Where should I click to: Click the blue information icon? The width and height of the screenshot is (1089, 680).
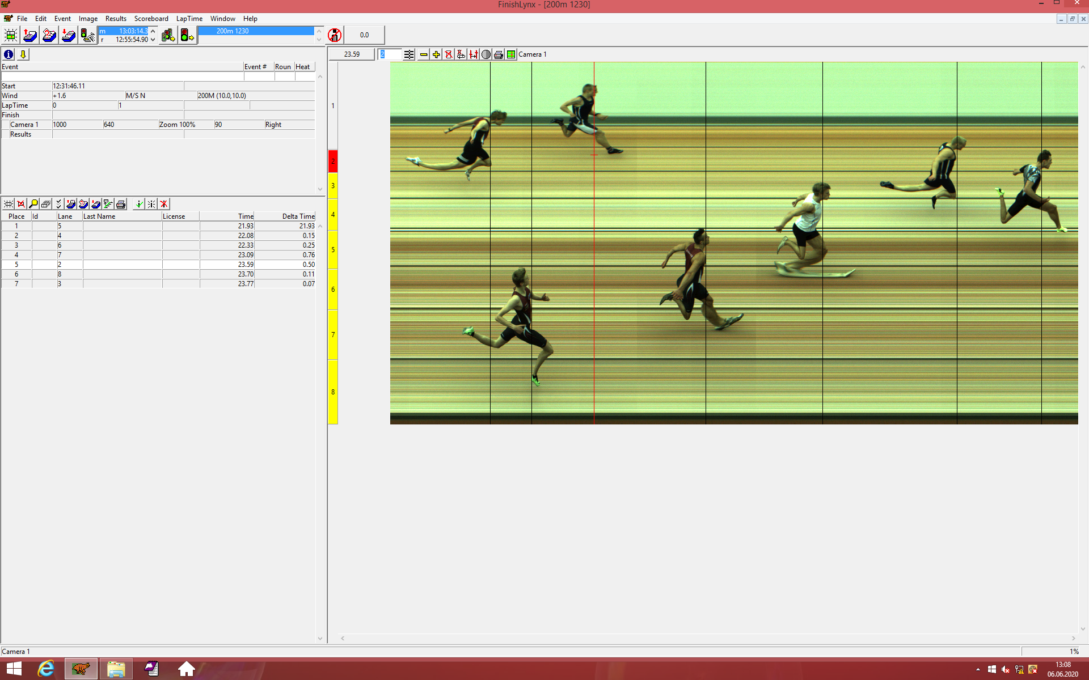[x=9, y=54]
